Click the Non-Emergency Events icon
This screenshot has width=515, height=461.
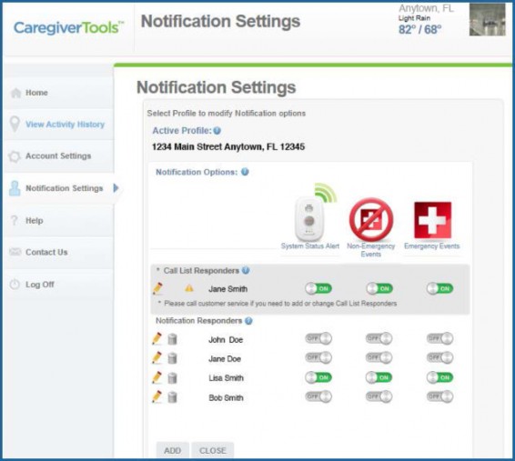371,219
